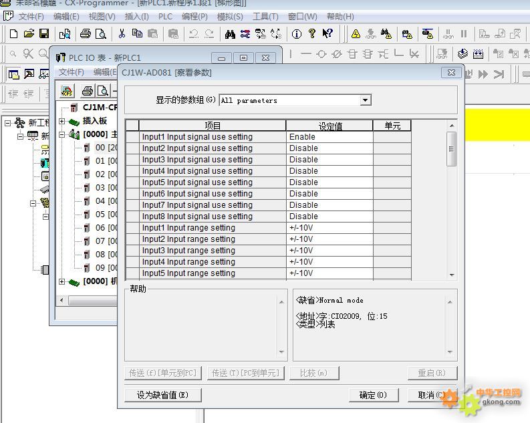
Task: Open the 文件(F) menu in main menu bar
Action: pos(31,17)
